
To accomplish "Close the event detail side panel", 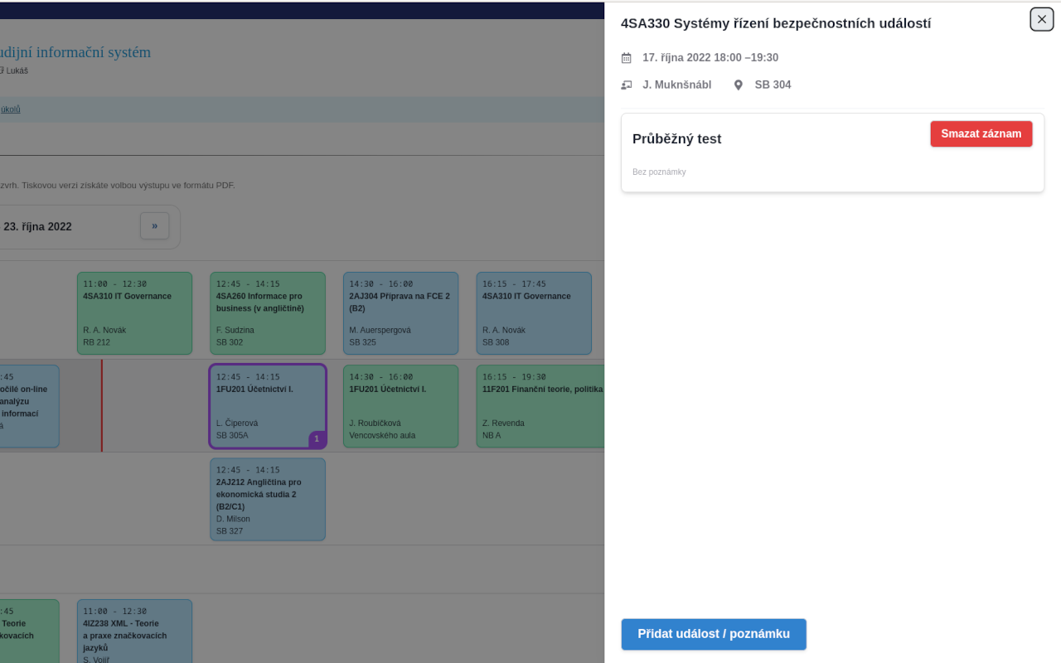I will [1042, 19].
